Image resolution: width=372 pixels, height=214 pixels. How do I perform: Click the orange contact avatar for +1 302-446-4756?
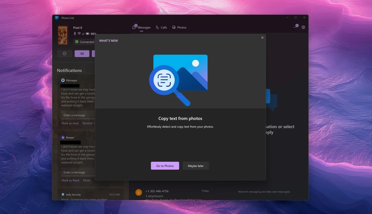click(x=139, y=192)
